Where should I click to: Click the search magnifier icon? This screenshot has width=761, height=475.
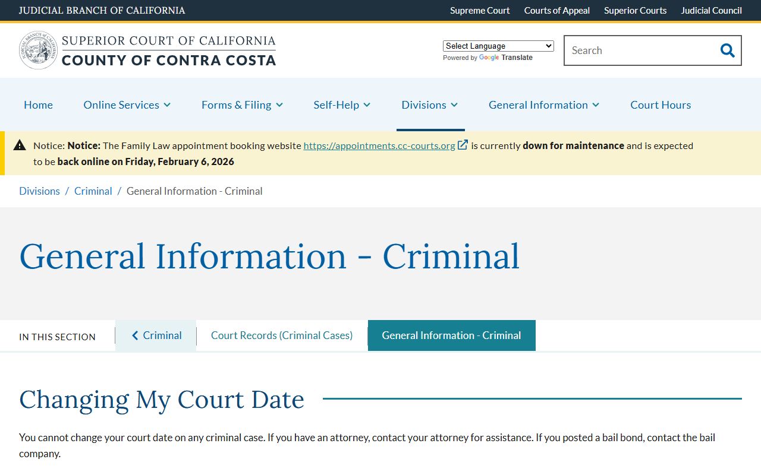click(727, 50)
